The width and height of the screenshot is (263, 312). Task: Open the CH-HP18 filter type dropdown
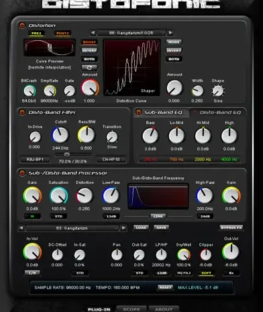pos(111,160)
